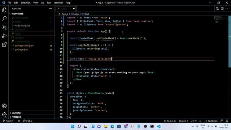Open the Selection menu
Image resolution: width=231 pixels, height=130 pixels.
(x=26, y=3)
